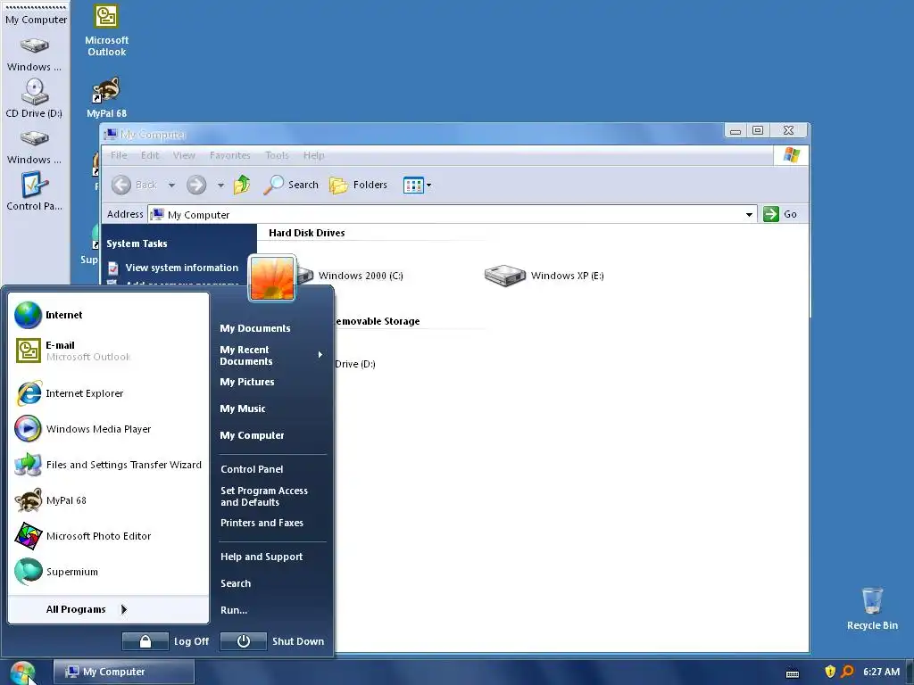
Task: Click Search in the Start menu
Action: [x=236, y=583]
